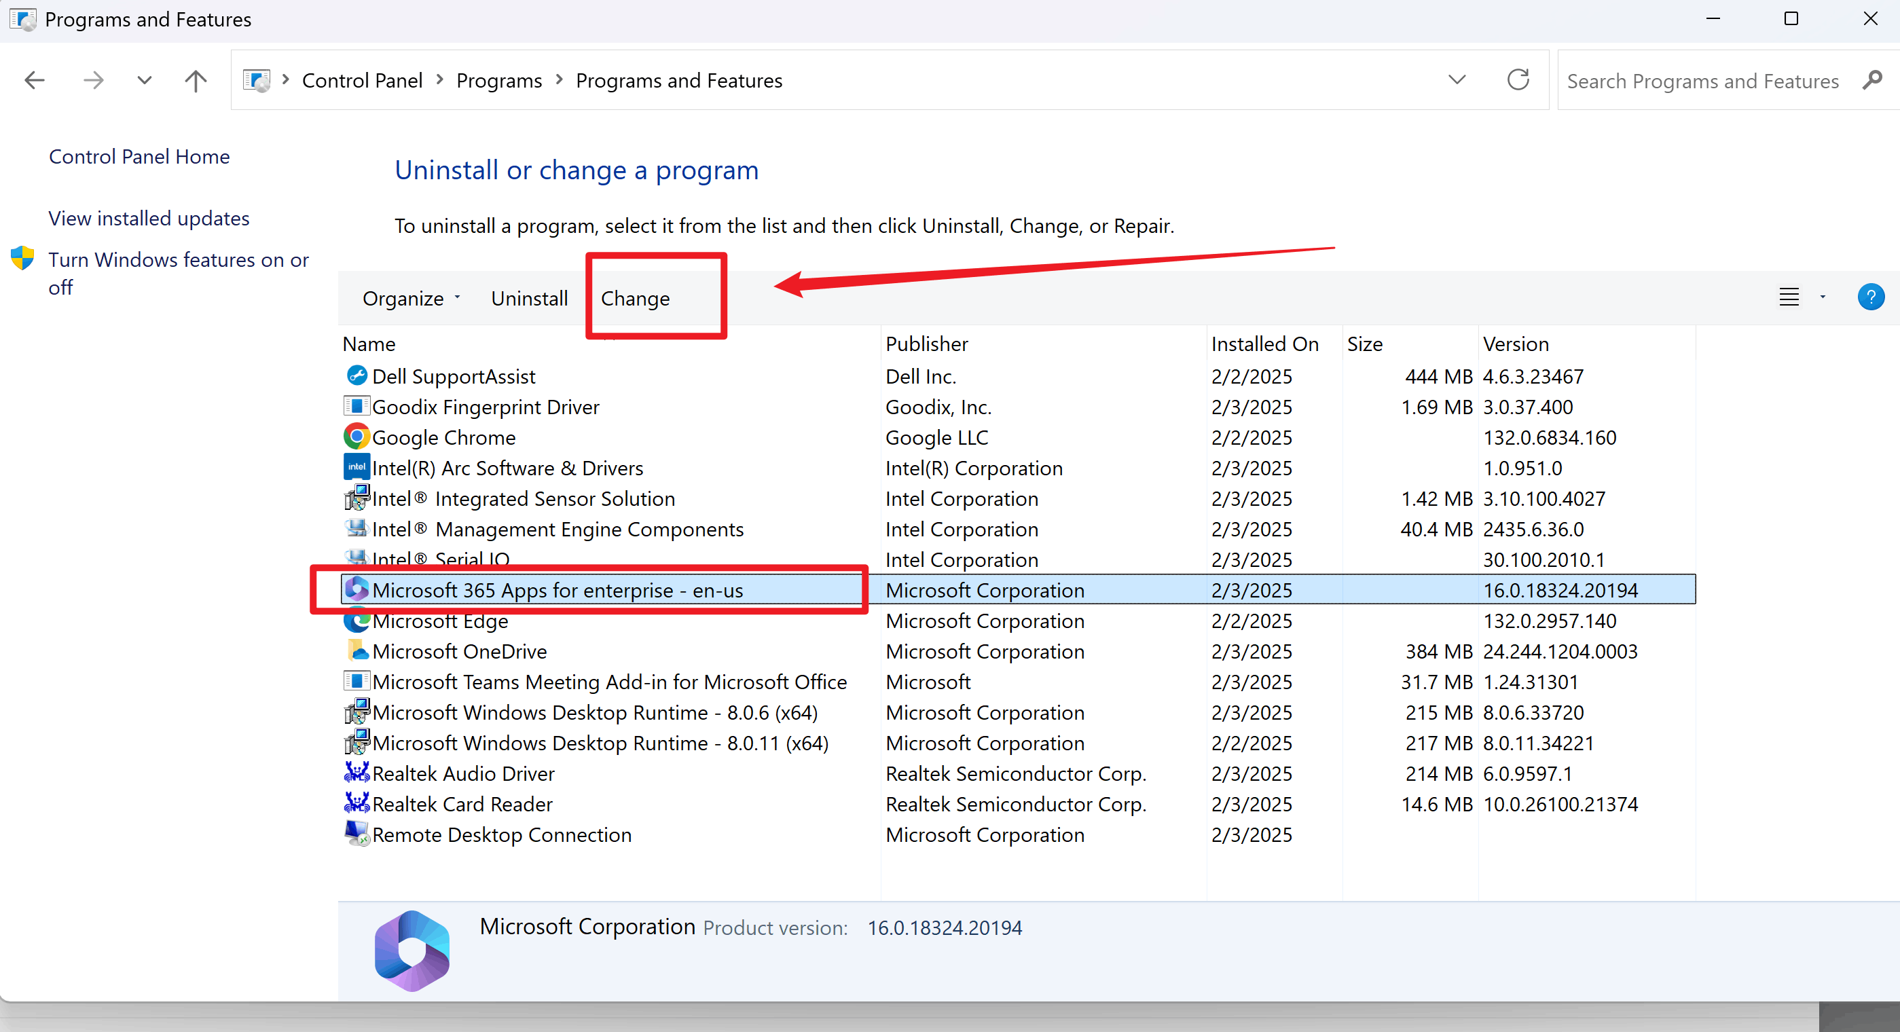Expand the address bar history dropdown
This screenshot has width=1900, height=1032.
click(x=1457, y=79)
